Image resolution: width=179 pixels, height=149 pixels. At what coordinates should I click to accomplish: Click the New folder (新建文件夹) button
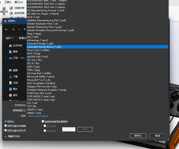click(23, 38)
